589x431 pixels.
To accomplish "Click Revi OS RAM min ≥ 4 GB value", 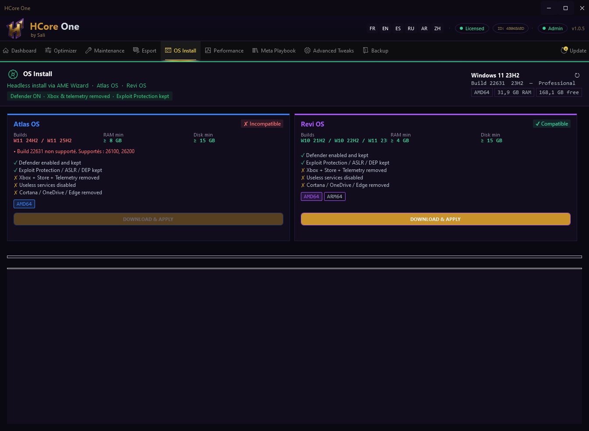I will coord(400,140).
